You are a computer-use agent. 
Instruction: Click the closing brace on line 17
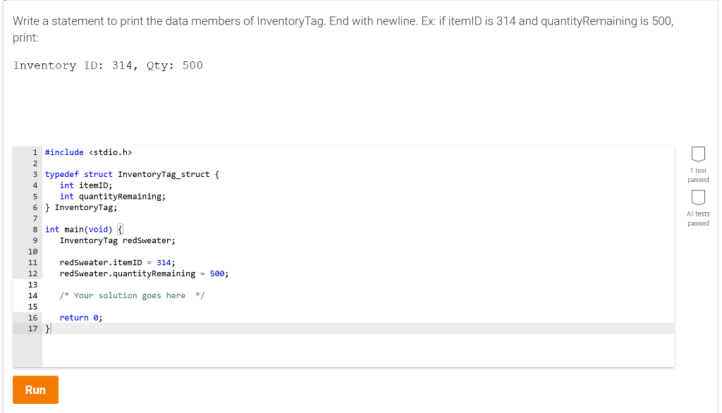[45, 328]
